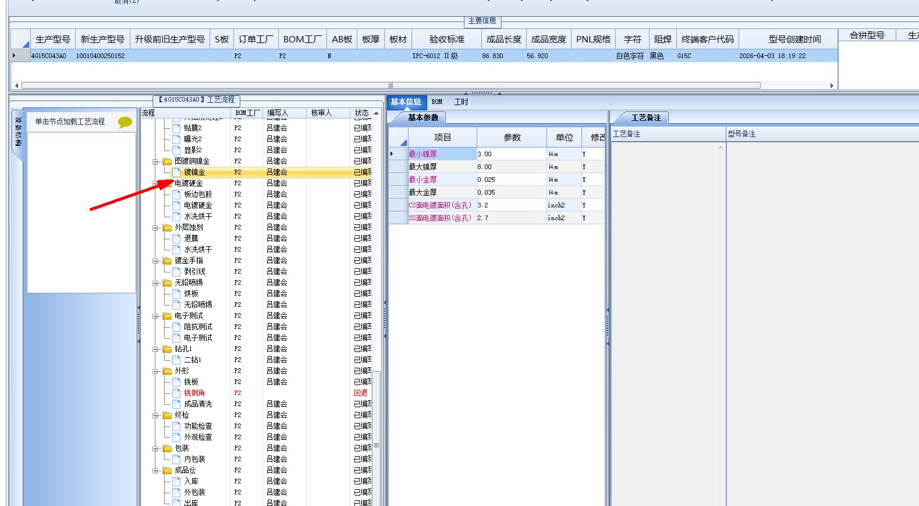Collapse the 终检 tree node
The width and height of the screenshot is (919, 506).
(156, 415)
